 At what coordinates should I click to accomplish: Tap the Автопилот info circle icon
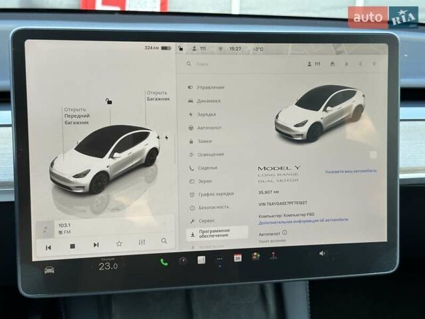(x=284, y=233)
